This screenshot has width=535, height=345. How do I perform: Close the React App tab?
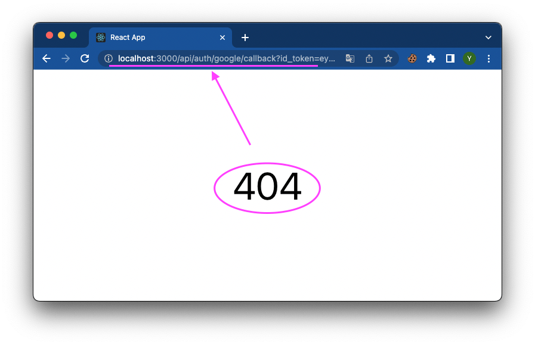tap(222, 38)
